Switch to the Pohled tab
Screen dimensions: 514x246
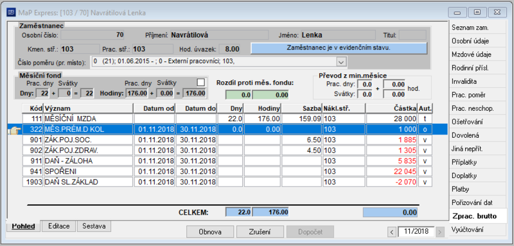point(23,226)
